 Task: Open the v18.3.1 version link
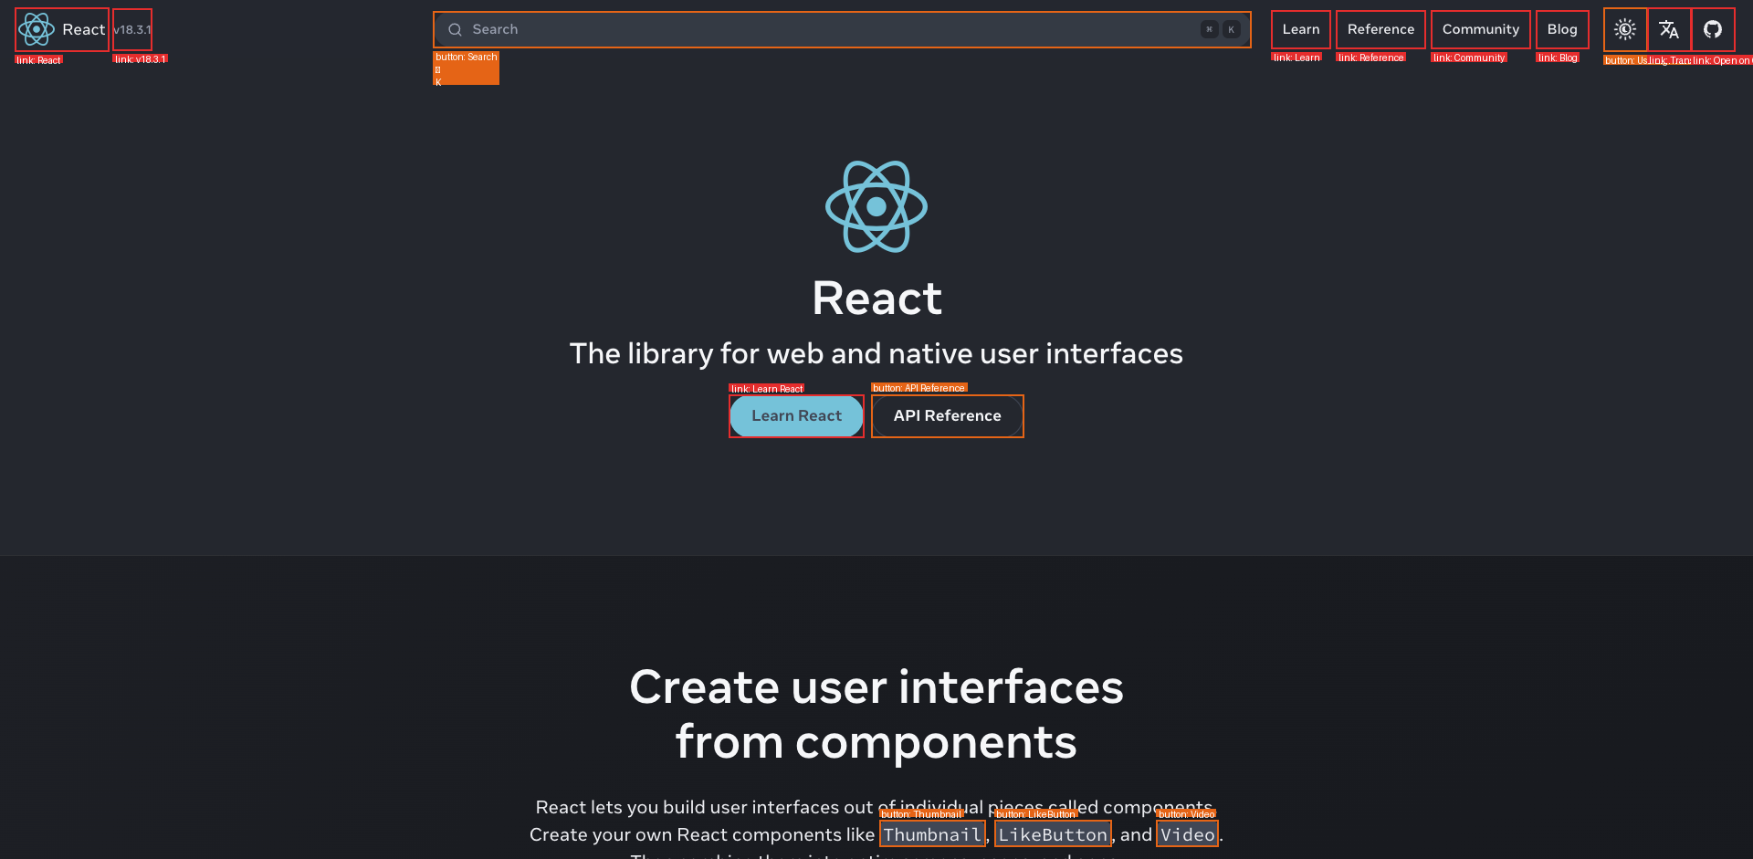[132, 29]
